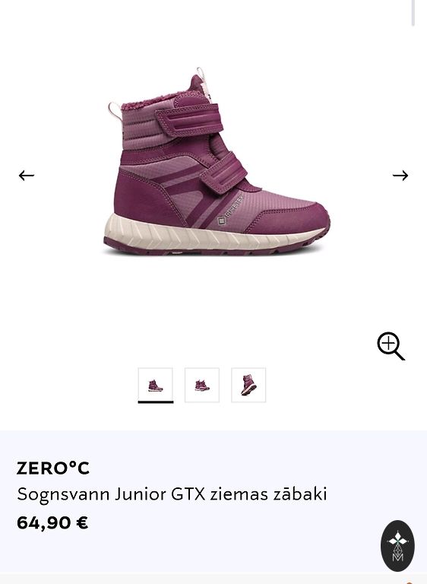Screen dimensions: 427x584
Task: Click the fleece-lined collar of the boot
Action: click(x=147, y=104)
